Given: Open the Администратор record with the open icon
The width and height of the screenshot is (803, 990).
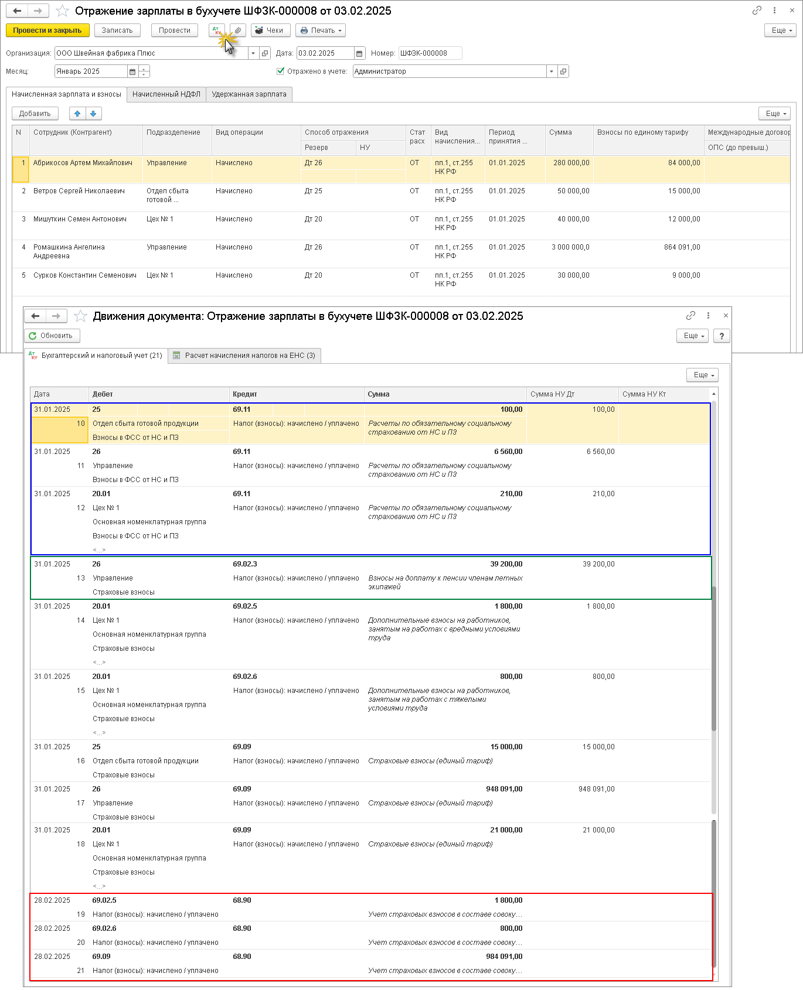Looking at the screenshot, I should [x=563, y=71].
